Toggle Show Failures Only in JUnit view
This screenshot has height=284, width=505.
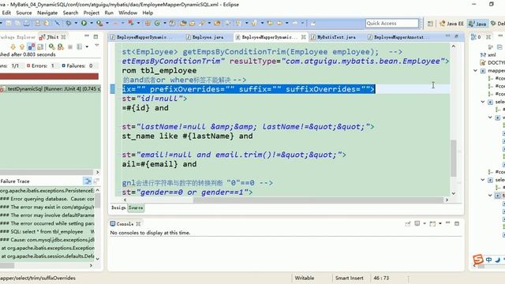click(x=32, y=47)
